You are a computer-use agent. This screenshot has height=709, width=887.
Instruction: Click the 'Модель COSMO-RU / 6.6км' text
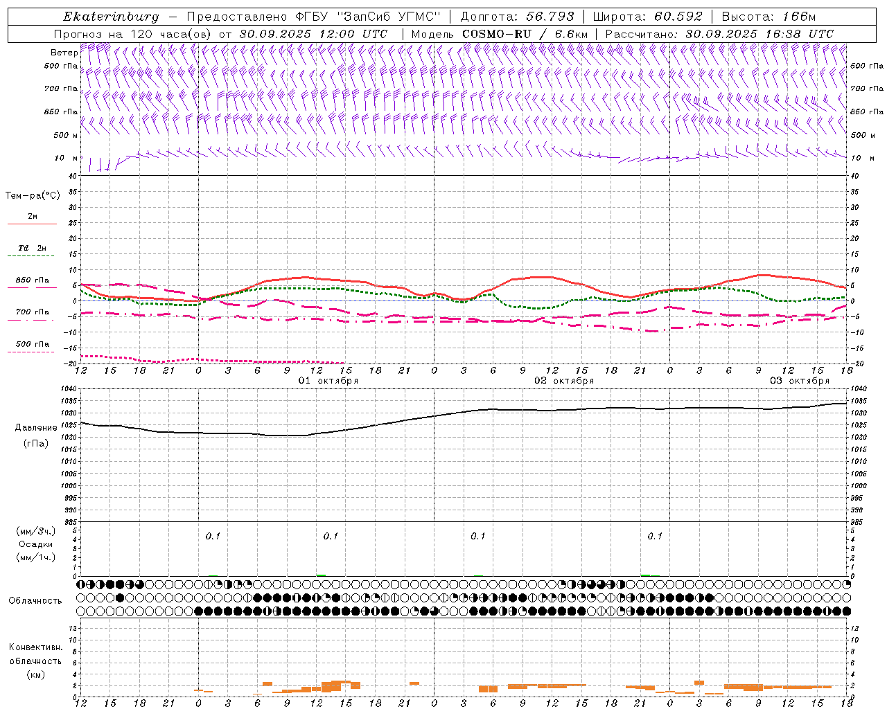499,34
